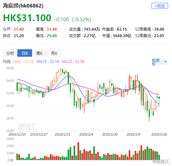Click the last green candlestick at 2020/3/26
This screenshot has height=166, width=172.
pyautogui.click(x=159, y=101)
